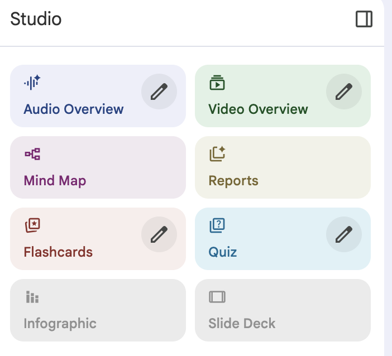Edit Quiz options with pencil icon

344,234
